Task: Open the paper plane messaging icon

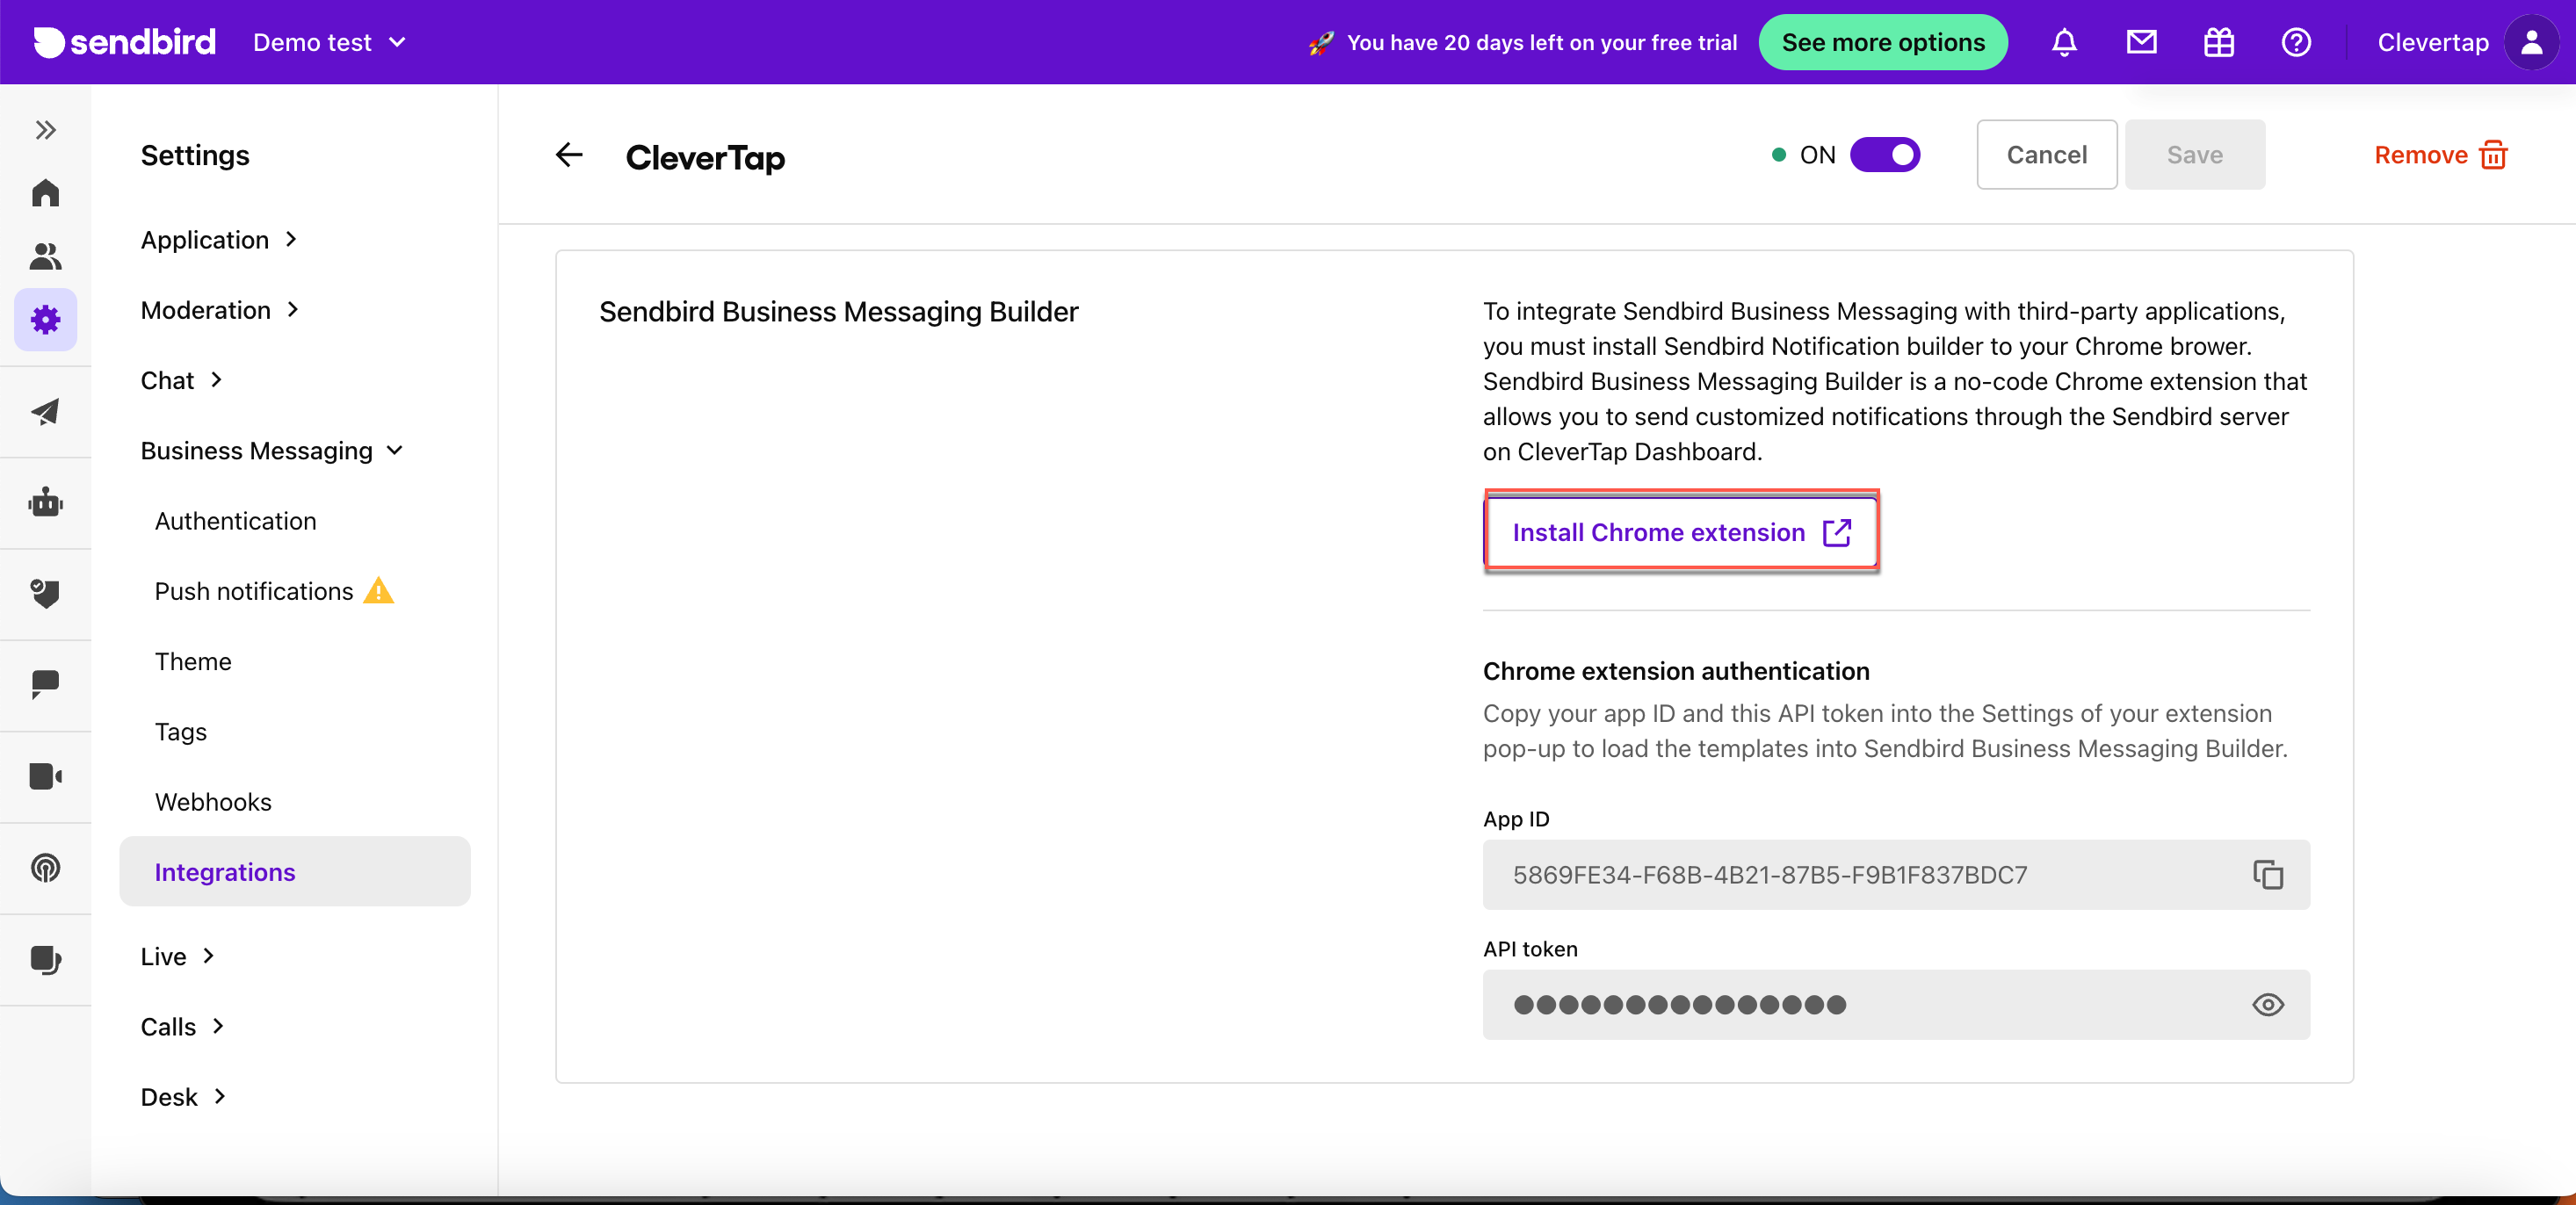Action: (x=45, y=412)
